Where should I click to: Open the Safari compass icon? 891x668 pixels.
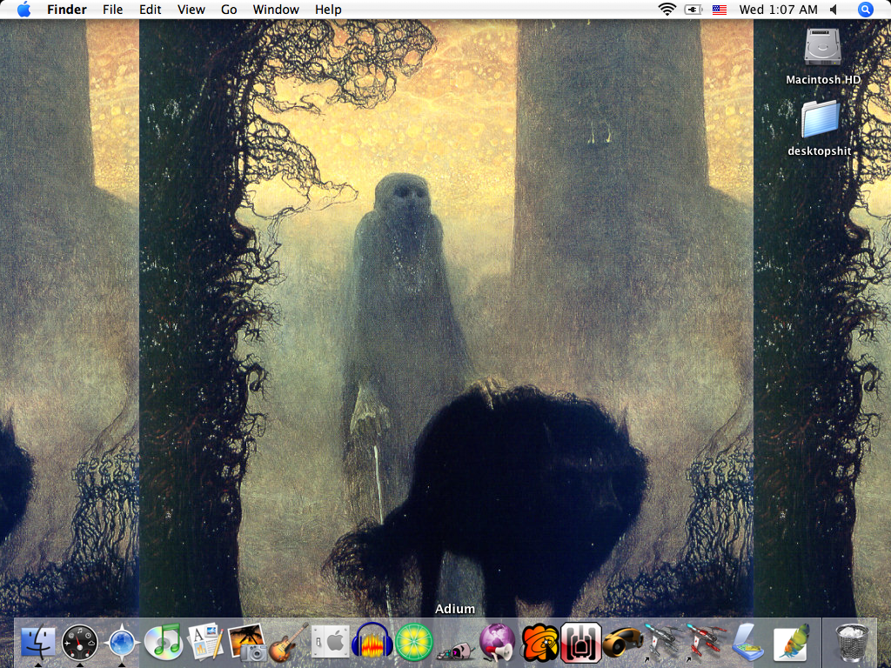(121, 643)
